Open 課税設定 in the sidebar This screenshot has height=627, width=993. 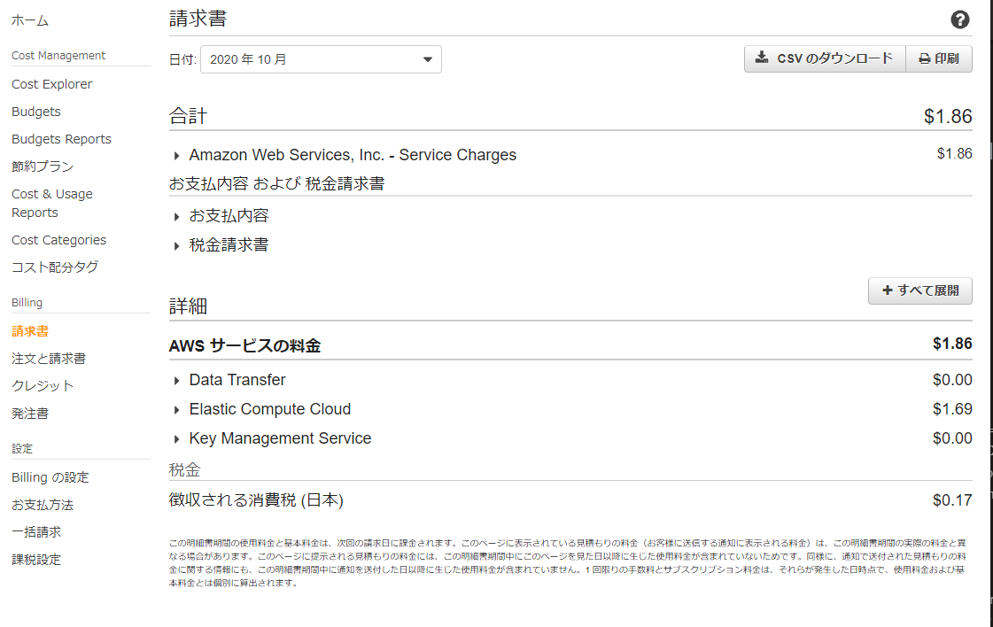click(36, 560)
